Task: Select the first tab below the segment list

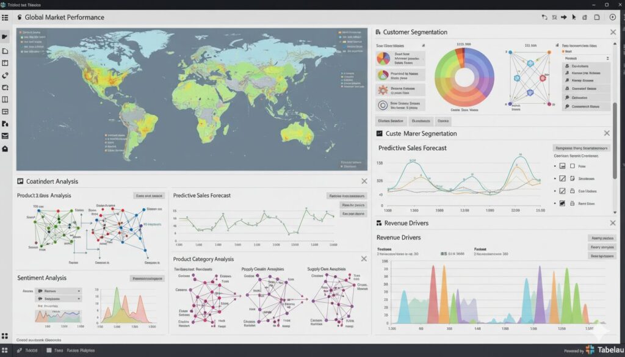Action: click(391, 121)
